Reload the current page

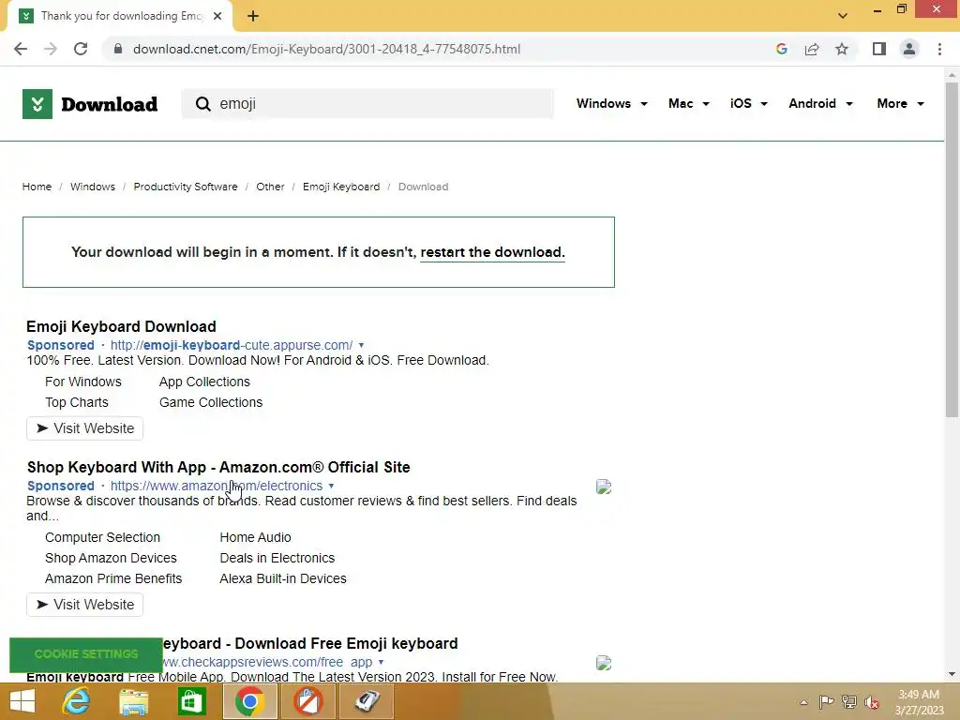81,49
